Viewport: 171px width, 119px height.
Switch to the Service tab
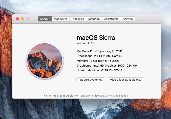click(x=128, y=19)
